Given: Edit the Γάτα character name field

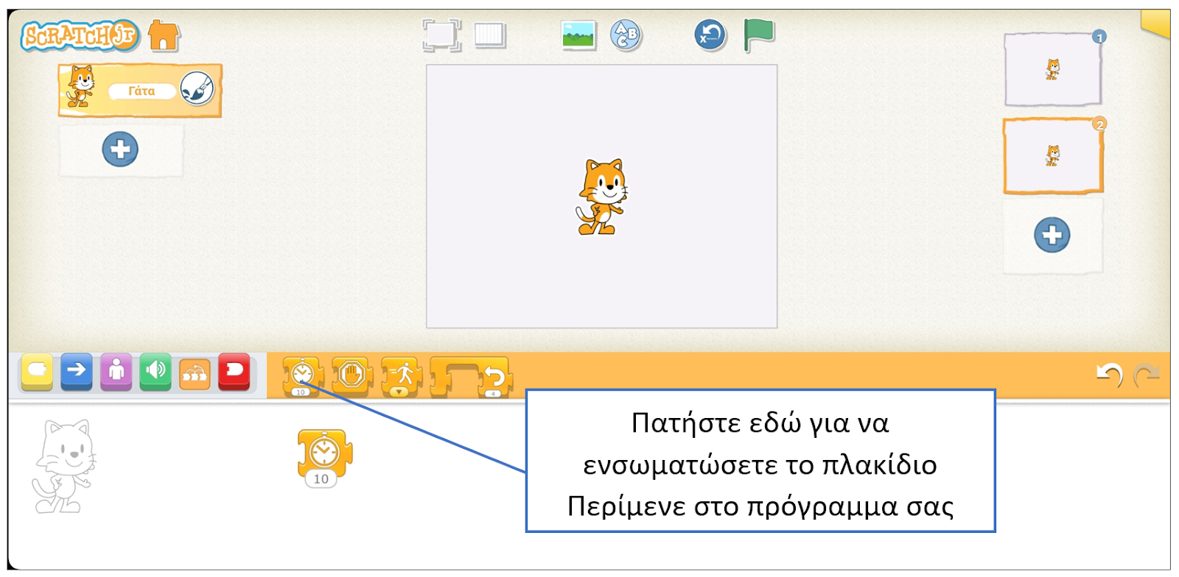Looking at the screenshot, I should pos(141,91).
